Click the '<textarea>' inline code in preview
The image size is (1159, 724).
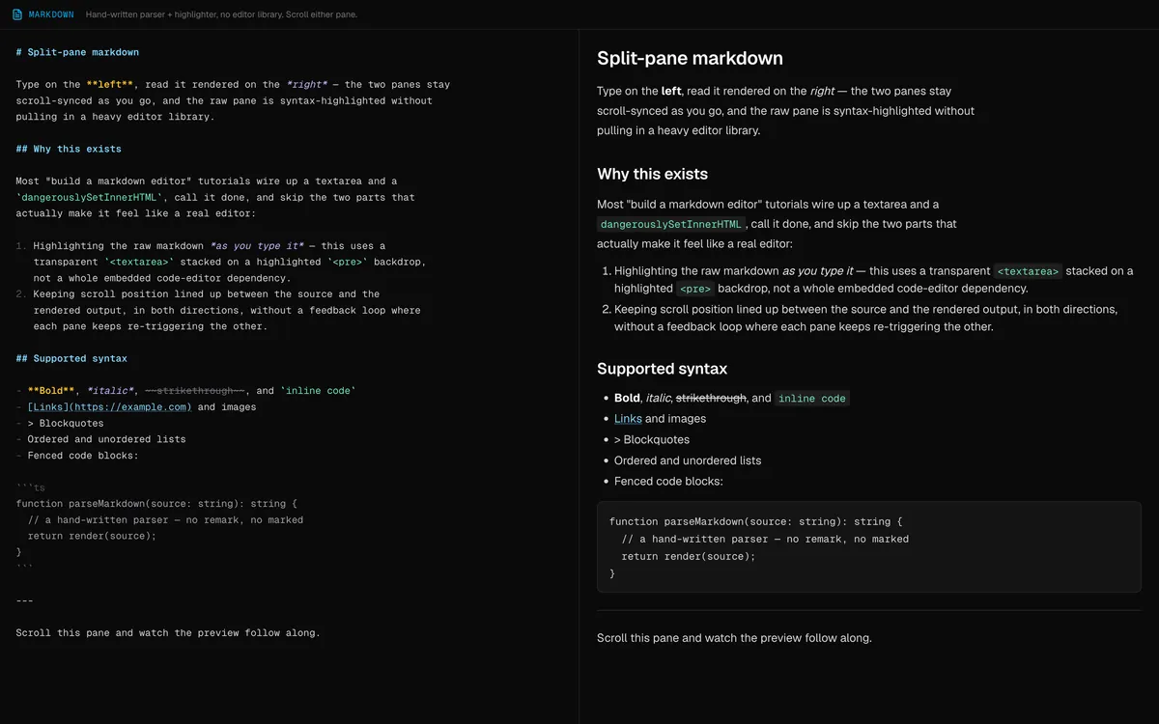click(1028, 271)
